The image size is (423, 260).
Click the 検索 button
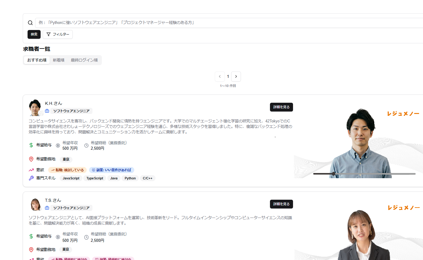[34, 34]
